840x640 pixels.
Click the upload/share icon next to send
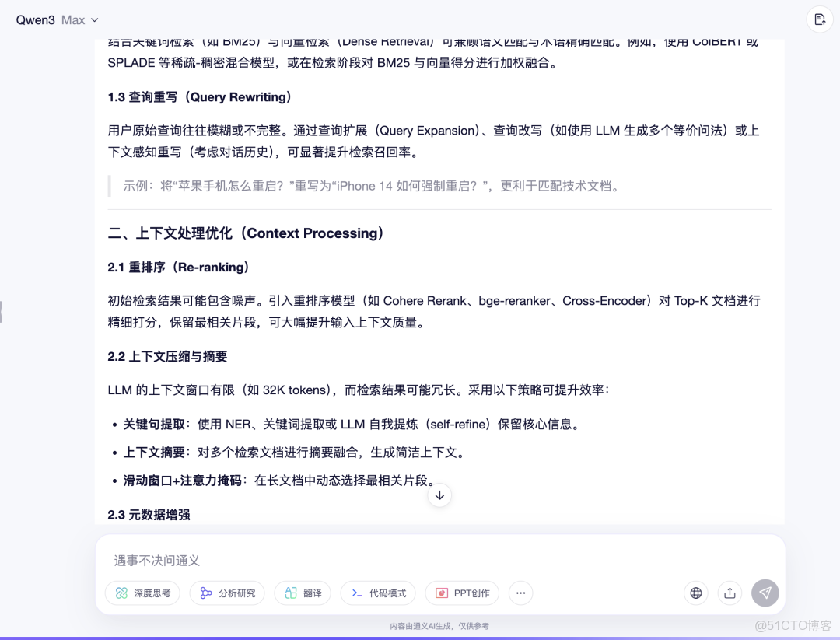(x=730, y=593)
